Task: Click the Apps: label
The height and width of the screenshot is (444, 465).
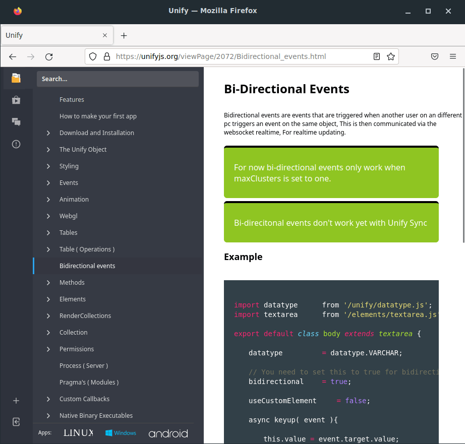Action: [45, 433]
